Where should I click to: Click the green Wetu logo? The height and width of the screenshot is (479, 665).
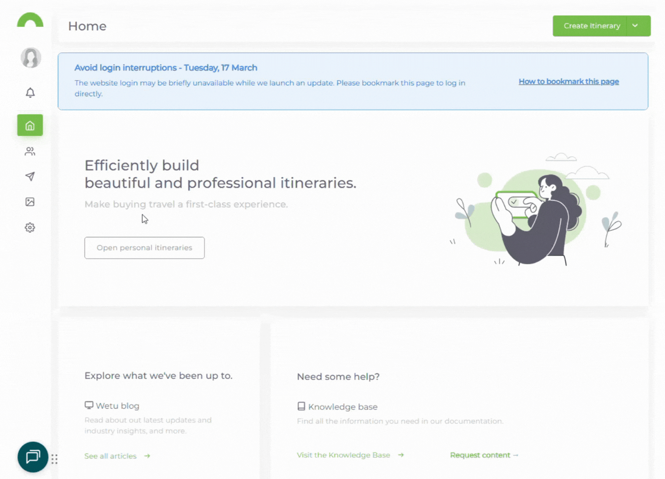tap(30, 20)
